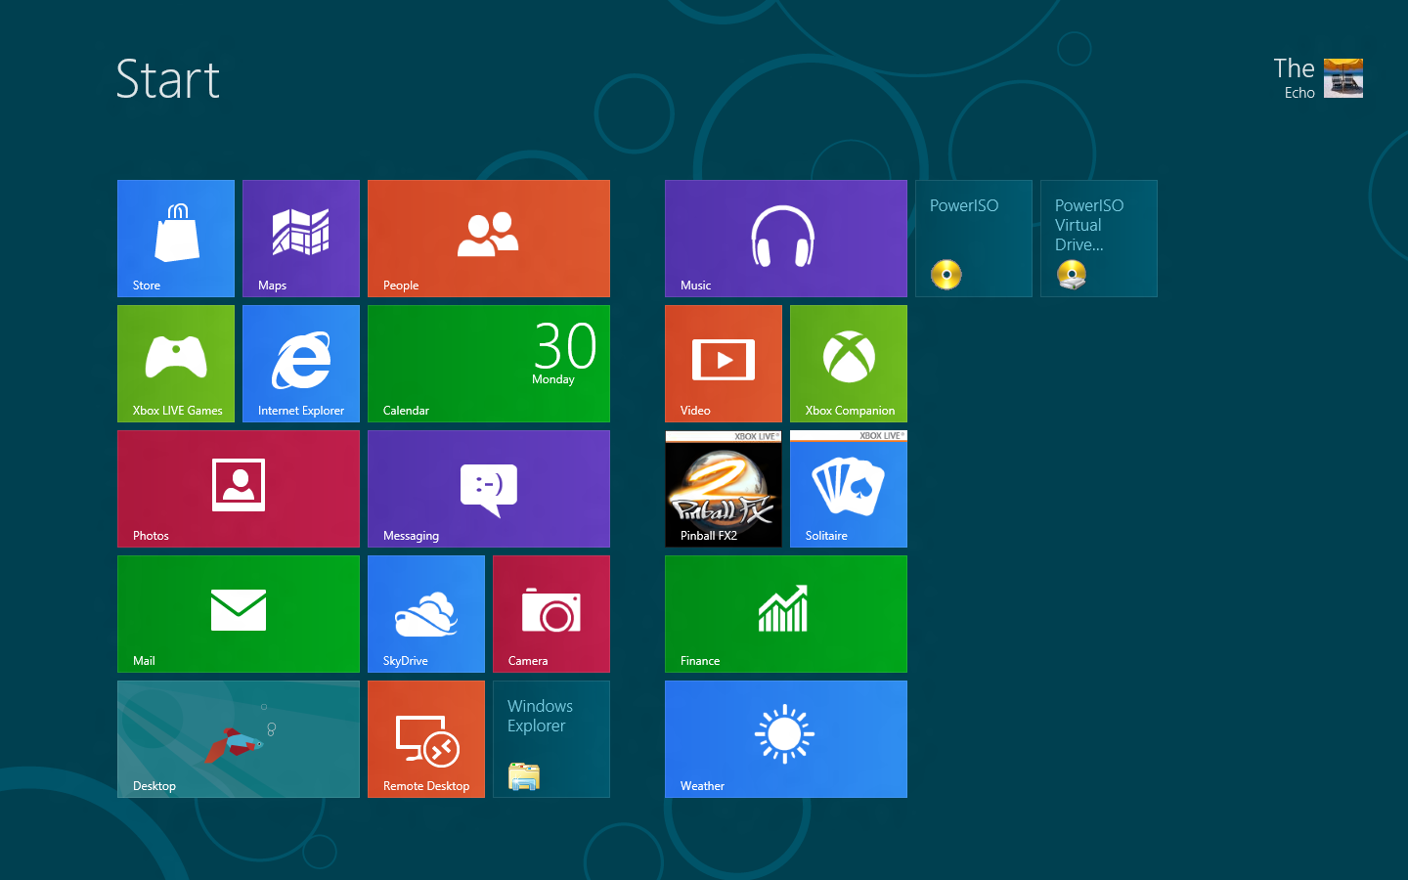
Task: Open the Weather tile
Action: [786, 739]
